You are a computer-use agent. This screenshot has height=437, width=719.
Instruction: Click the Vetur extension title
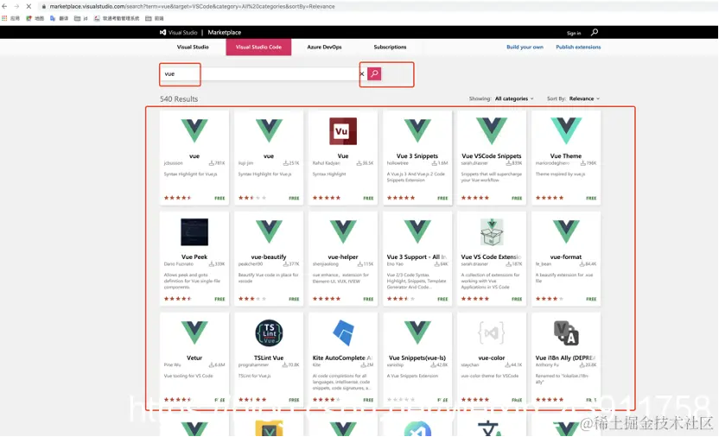coord(194,358)
